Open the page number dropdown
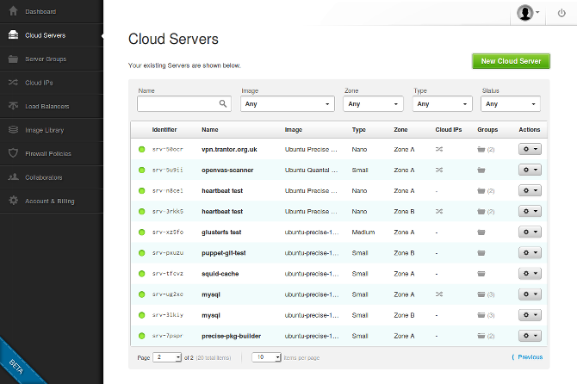The image size is (577, 384). point(167,357)
